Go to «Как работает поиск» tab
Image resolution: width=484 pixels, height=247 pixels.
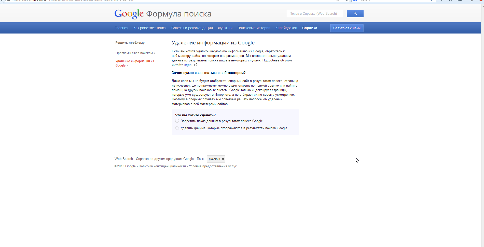tap(150, 28)
